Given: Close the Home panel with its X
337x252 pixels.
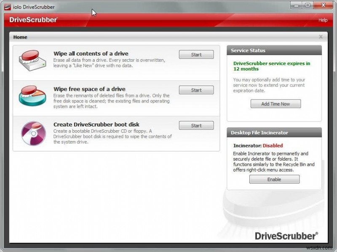Looking at the screenshot, I should 321,37.
